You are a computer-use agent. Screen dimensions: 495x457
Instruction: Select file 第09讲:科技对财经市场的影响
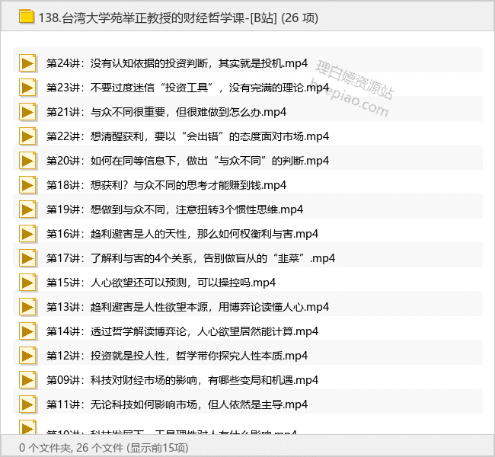182,380
